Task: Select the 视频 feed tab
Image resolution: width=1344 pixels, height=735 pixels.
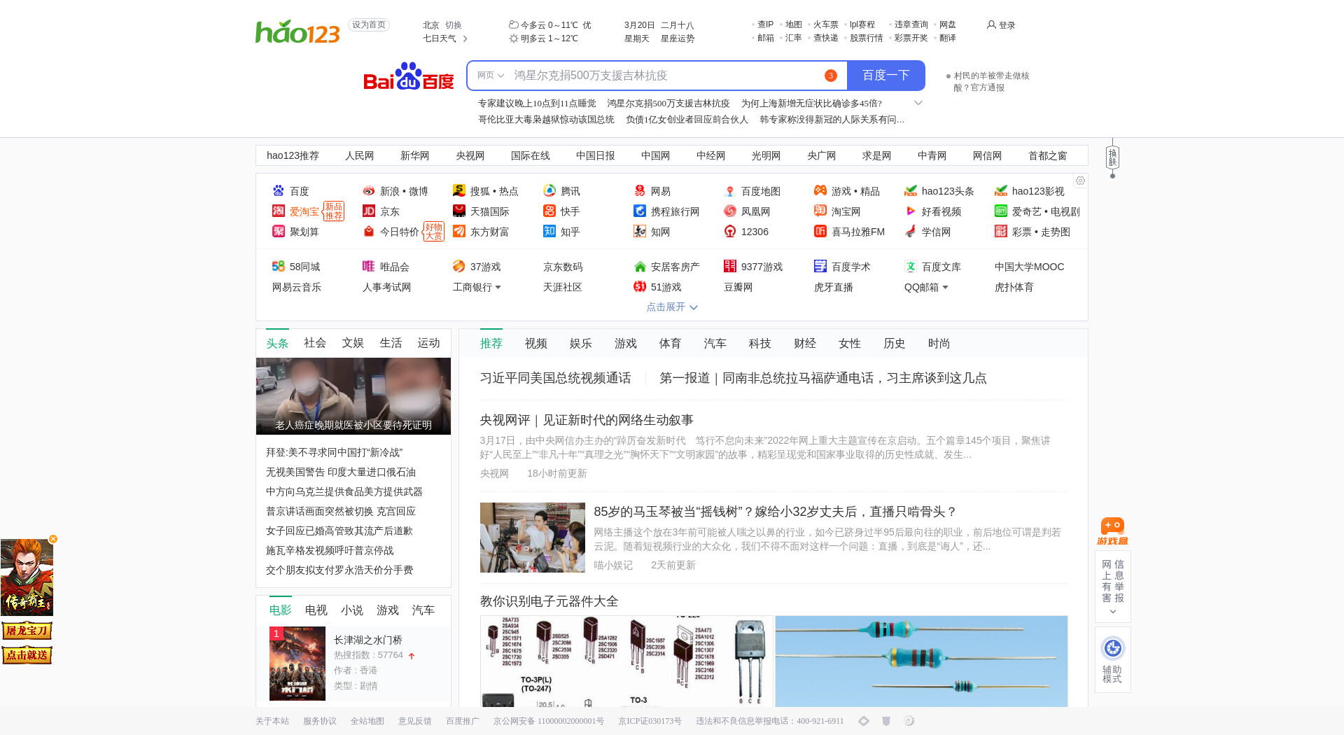Action: 536,344
